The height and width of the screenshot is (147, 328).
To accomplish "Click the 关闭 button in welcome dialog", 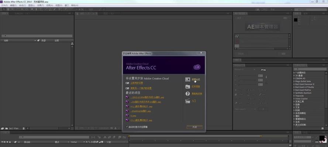I will [x=194, y=127].
